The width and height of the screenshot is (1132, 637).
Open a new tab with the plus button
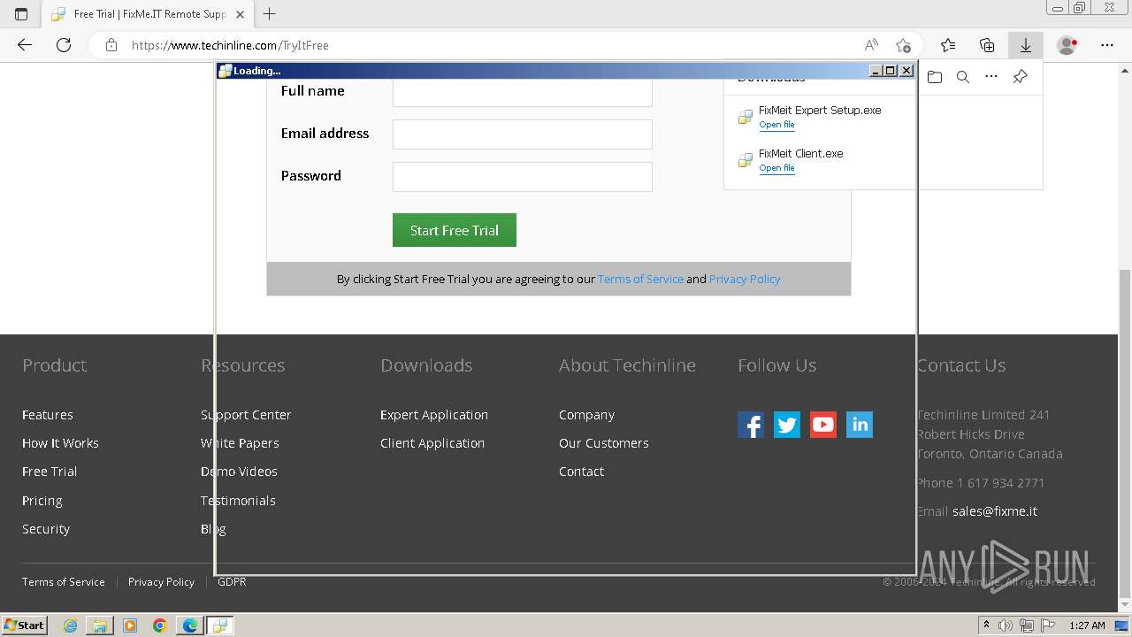(x=270, y=14)
